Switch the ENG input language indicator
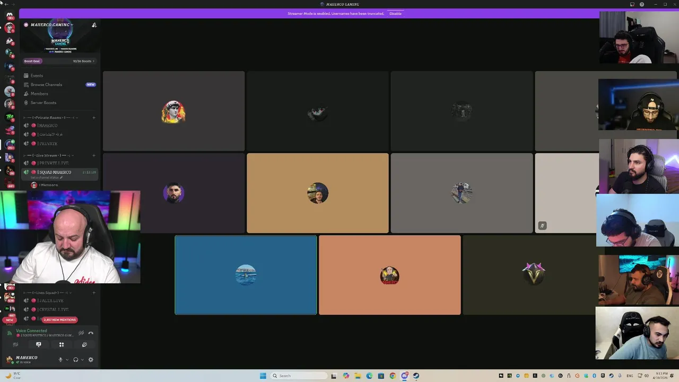The image size is (679, 382). coord(630,376)
